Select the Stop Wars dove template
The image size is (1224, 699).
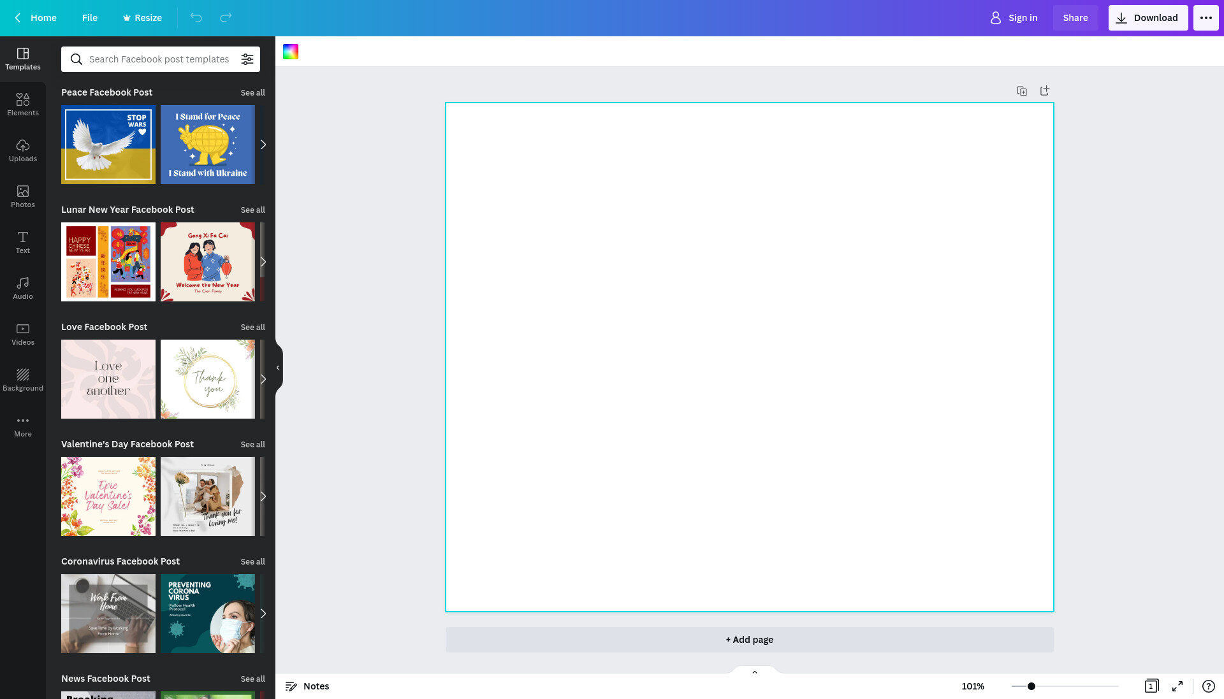108,145
